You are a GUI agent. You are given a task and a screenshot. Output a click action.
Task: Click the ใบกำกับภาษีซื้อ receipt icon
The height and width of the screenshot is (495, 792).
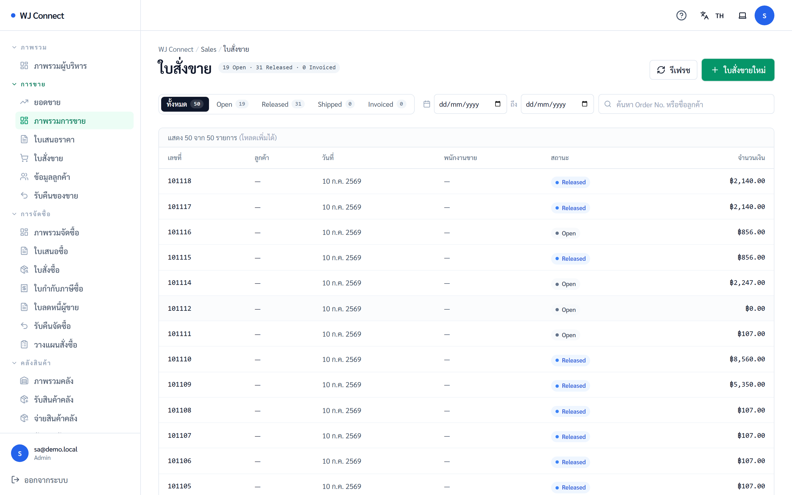24,288
